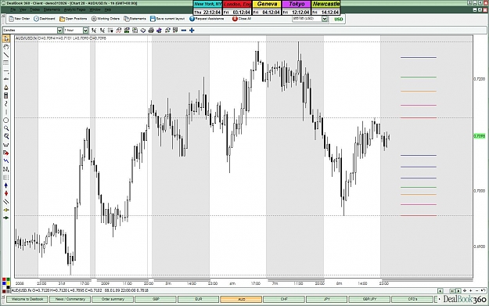Open the Window menu
Screen dimensions: 489x306
(95, 9)
